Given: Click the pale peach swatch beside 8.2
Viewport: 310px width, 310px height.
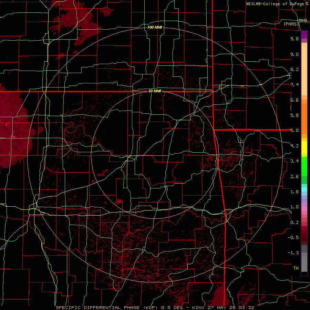Looking at the screenshot, I should (x=304, y=71).
